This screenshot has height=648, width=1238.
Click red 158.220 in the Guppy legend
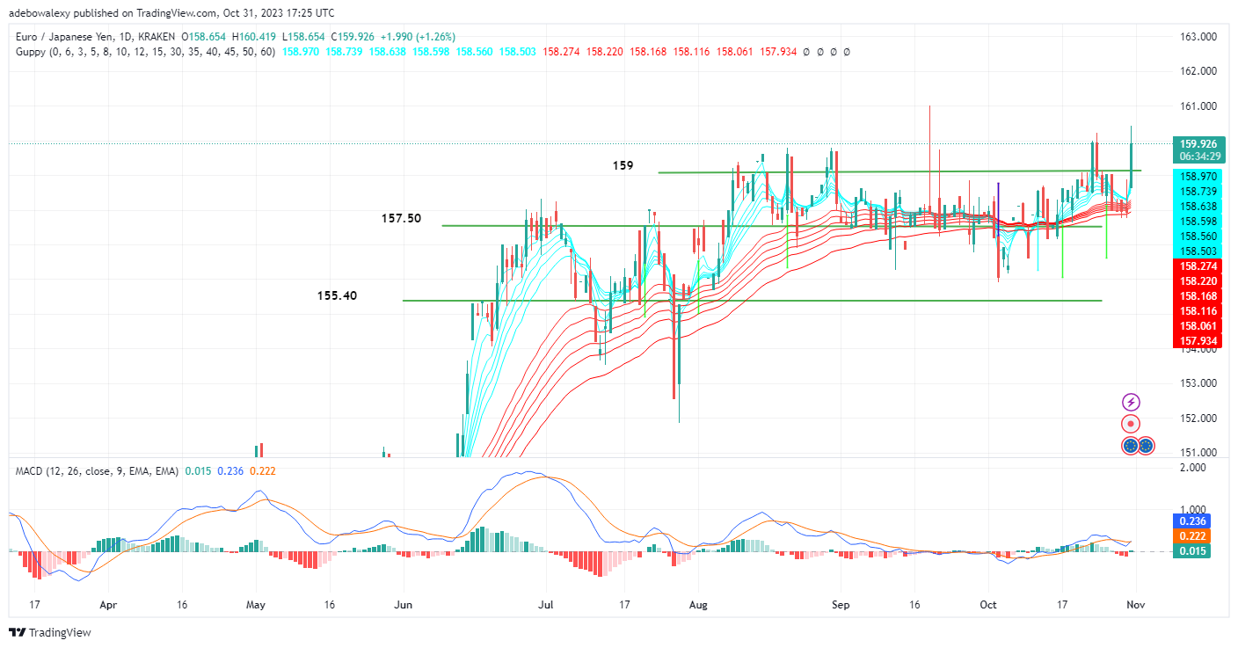605,52
